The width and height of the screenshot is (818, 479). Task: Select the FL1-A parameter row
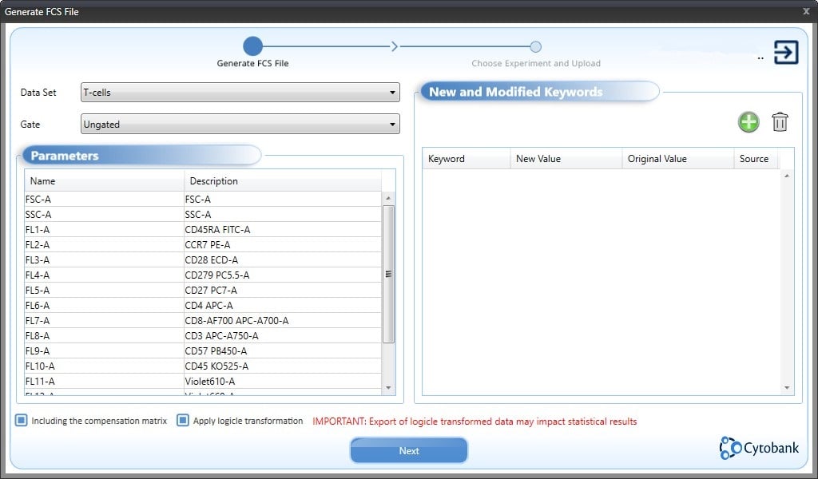[x=203, y=229]
